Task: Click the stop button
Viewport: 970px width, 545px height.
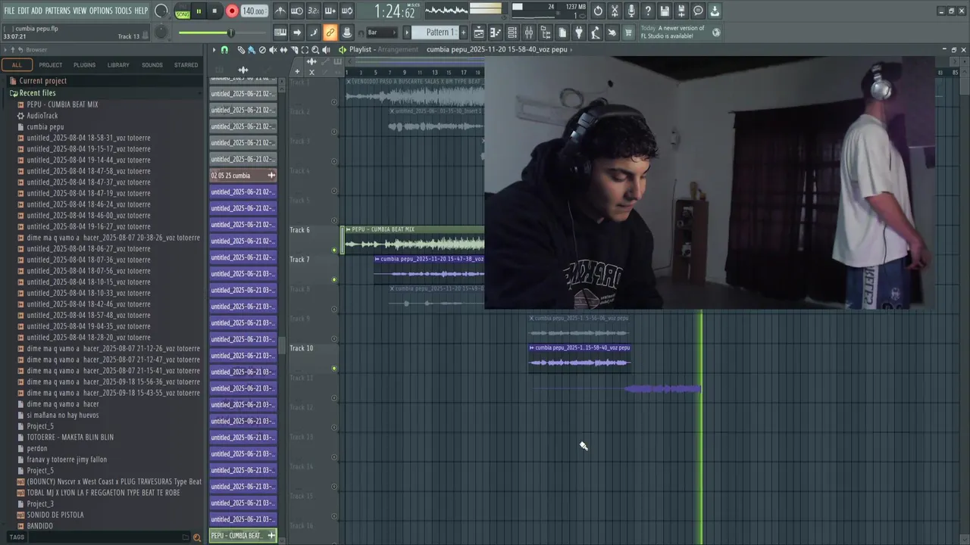Action: tap(214, 11)
